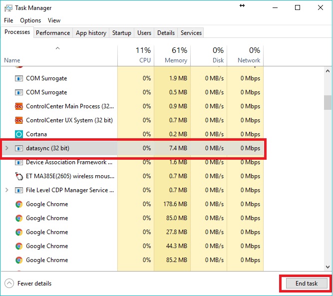Image resolution: width=333 pixels, height=296 pixels.
Task: Collapse view using the Fewer details arrow
Action: pos(9,283)
